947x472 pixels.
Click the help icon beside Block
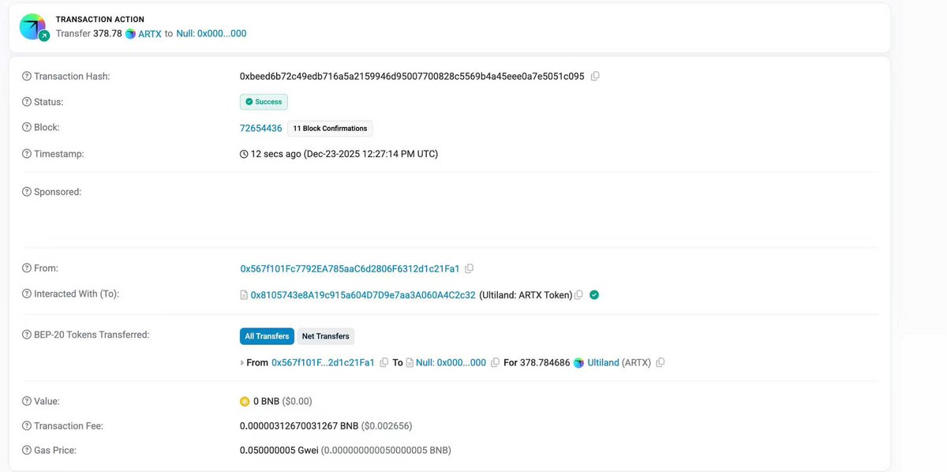[x=27, y=127]
